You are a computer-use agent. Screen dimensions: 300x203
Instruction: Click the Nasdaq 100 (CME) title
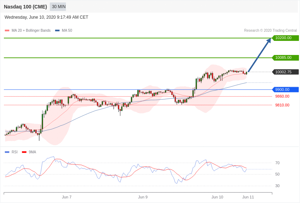point(25,7)
